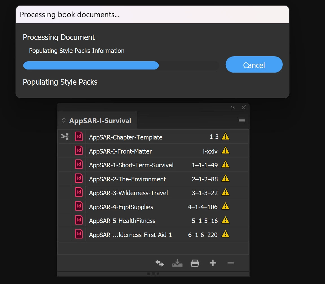The width and height of the screenshot is (325, 284).
Task: Click the InDesign icon for AppSAR-Chapter-Template
Action: [x=79, y=136]
